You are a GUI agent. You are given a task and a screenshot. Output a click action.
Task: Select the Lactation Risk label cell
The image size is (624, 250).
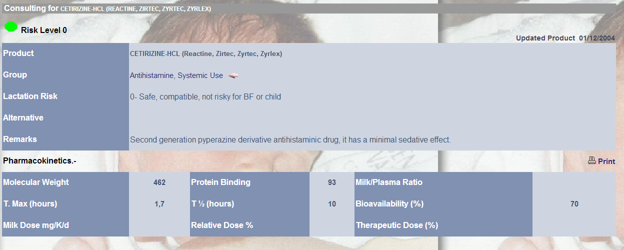click(65, 96)
